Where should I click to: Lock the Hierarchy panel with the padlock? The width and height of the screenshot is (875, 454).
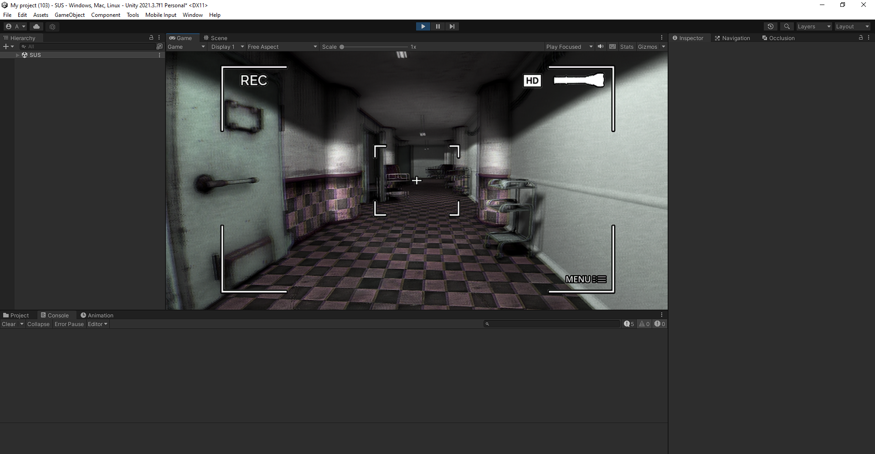point(151,38)
